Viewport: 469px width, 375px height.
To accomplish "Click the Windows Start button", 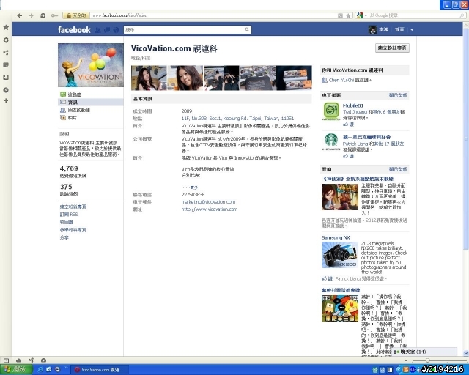I will click(x=16, y=370).
